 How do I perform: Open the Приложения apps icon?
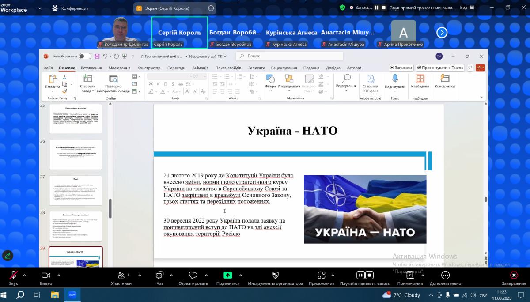click(x=322, y=276)
